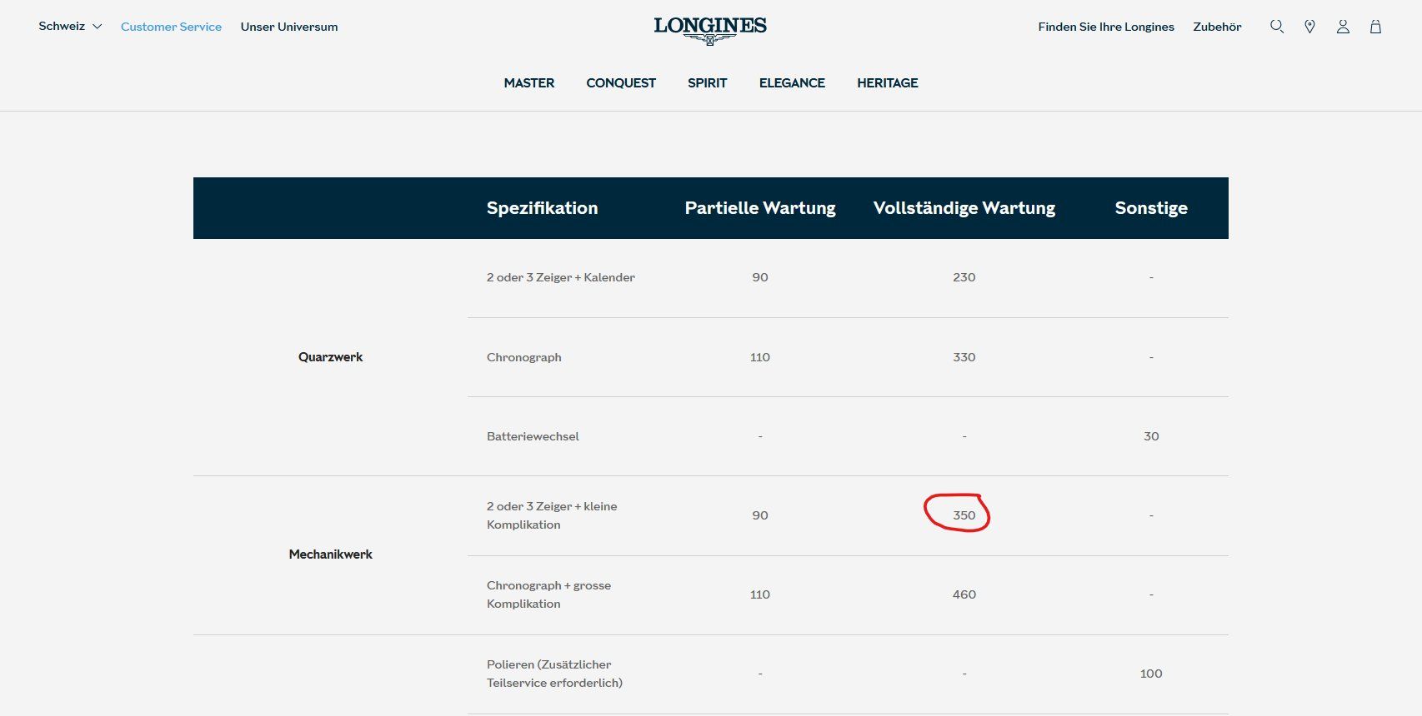Click the Sonstige column header
1422x716 pixels.
[1151, 208]
